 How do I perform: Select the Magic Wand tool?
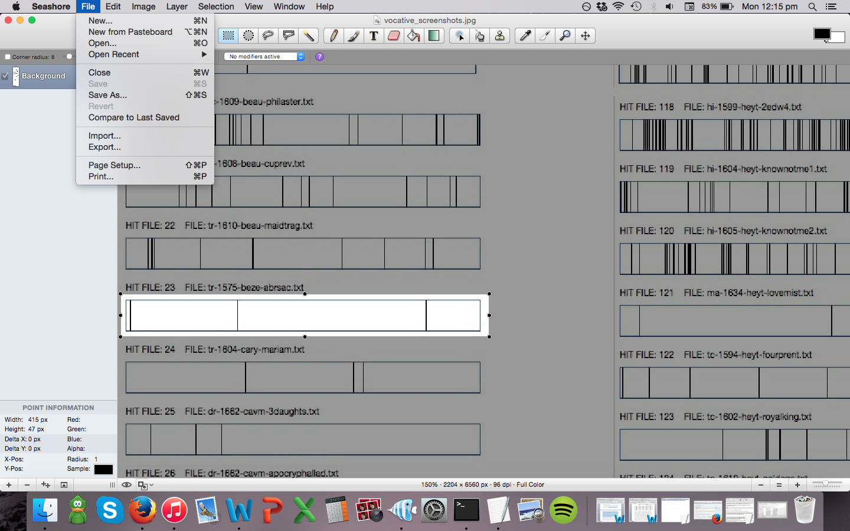[x=309, y=36]
